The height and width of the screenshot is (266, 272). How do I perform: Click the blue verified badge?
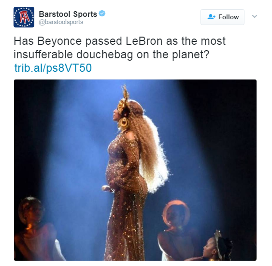tap(102, 13)
